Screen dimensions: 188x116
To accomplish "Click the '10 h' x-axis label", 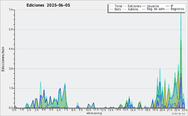I will 88,110.
